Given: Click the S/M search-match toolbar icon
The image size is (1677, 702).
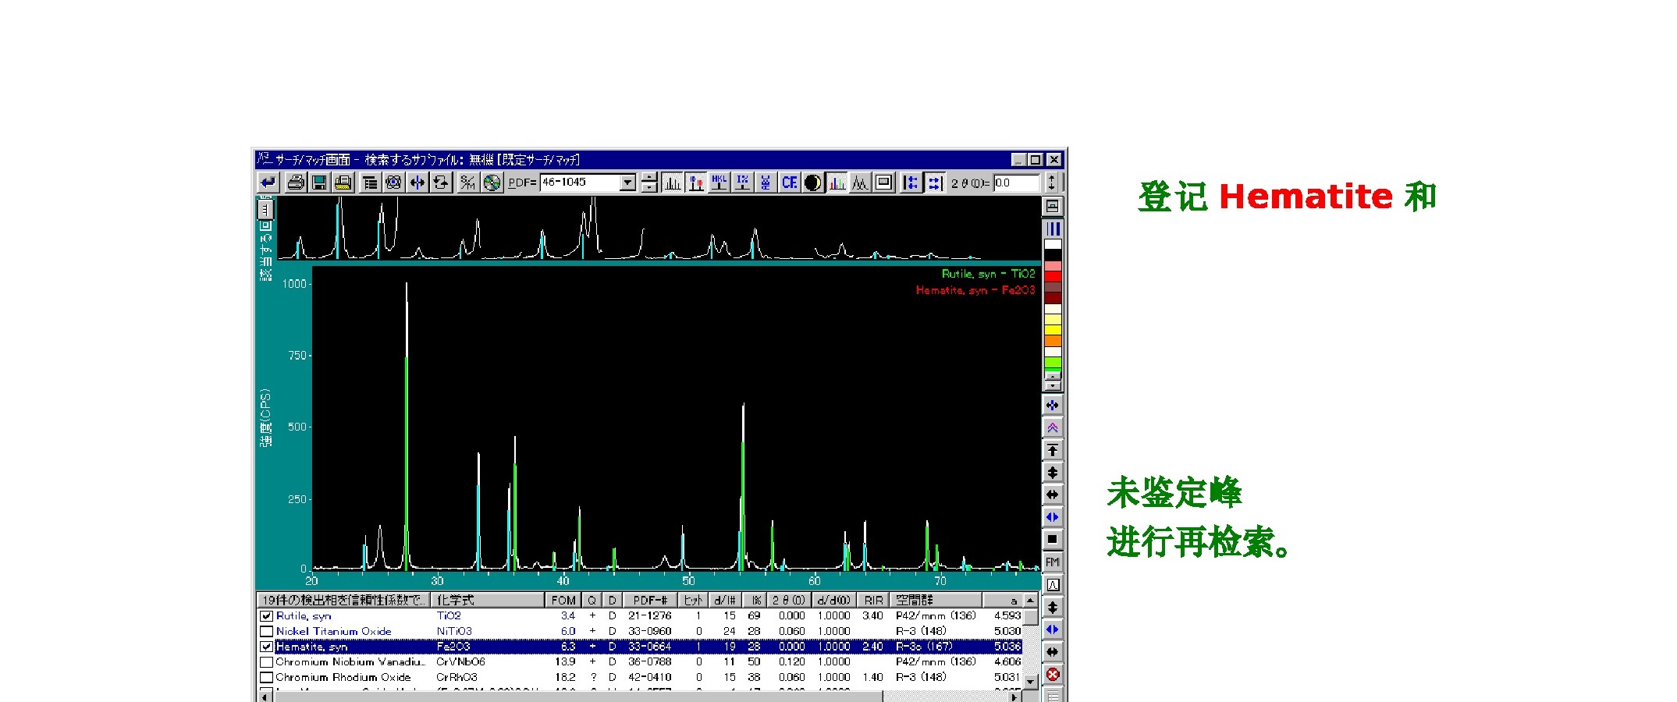Looking at the screenshot, I should pyautogui.click(x=467, y=183).
